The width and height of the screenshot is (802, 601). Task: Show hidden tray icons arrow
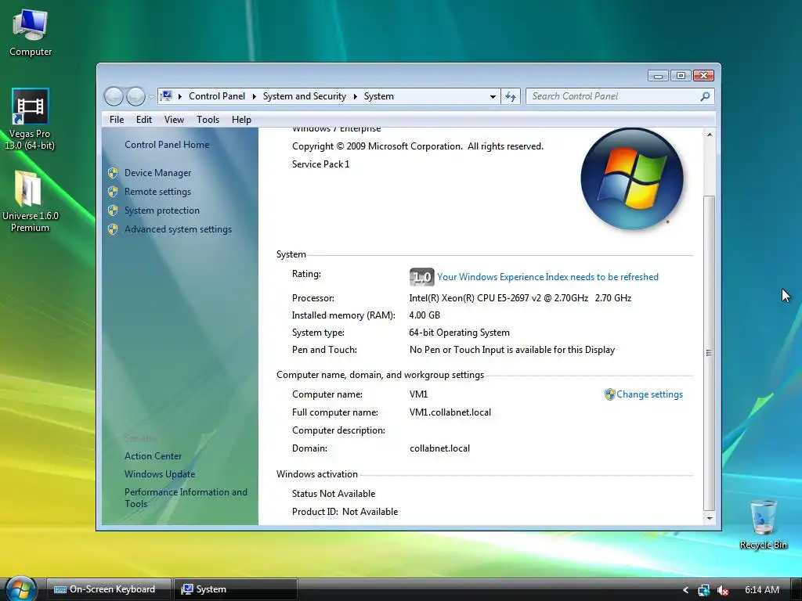685,590
